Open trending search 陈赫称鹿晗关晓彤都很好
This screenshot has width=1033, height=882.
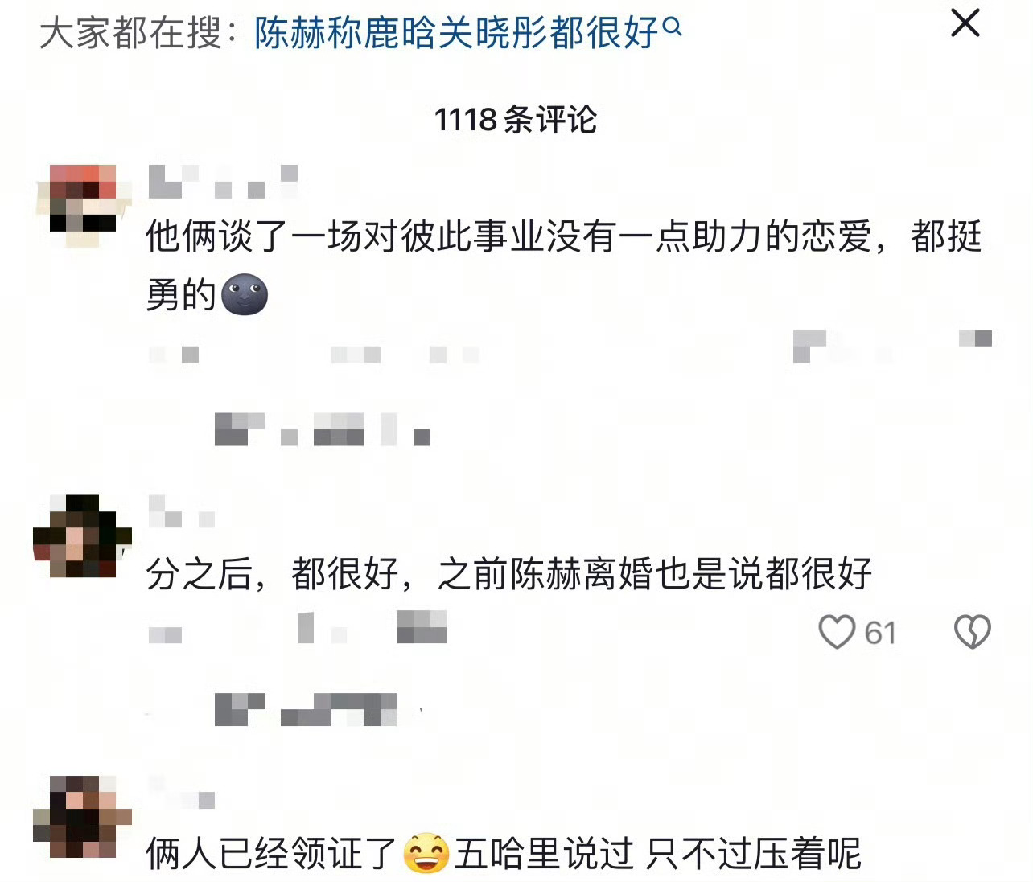click(457, 34)
